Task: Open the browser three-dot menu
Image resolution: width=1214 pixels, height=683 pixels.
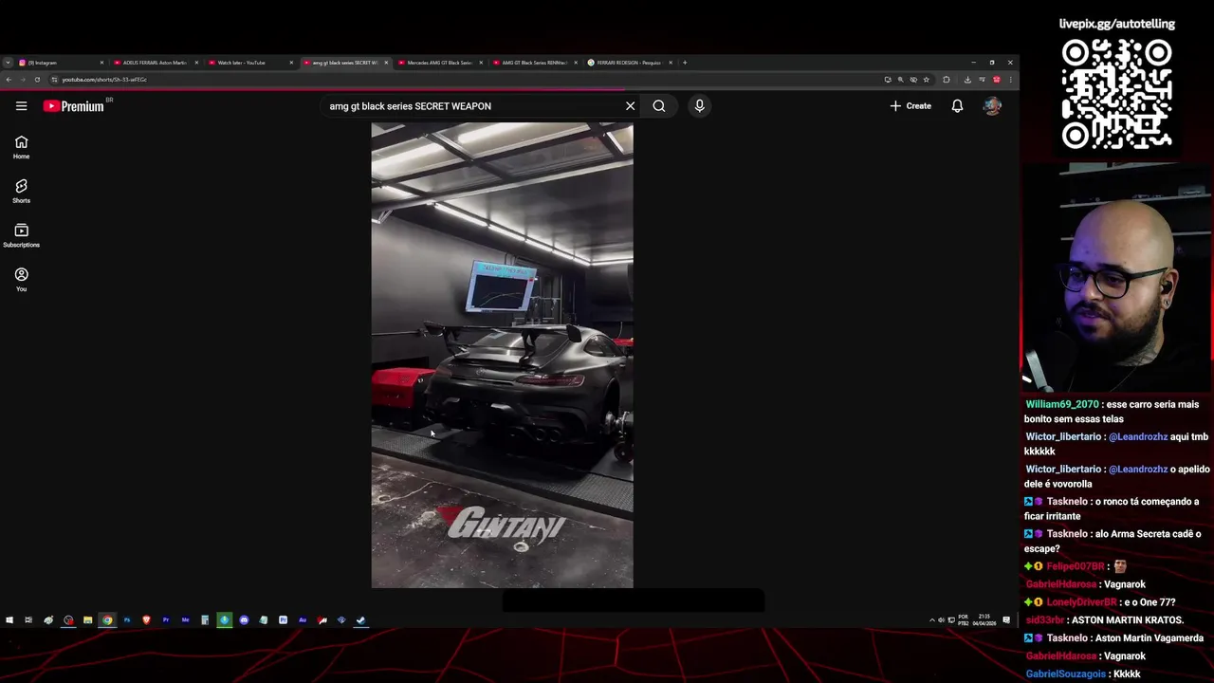Action: pos(1011,80)
